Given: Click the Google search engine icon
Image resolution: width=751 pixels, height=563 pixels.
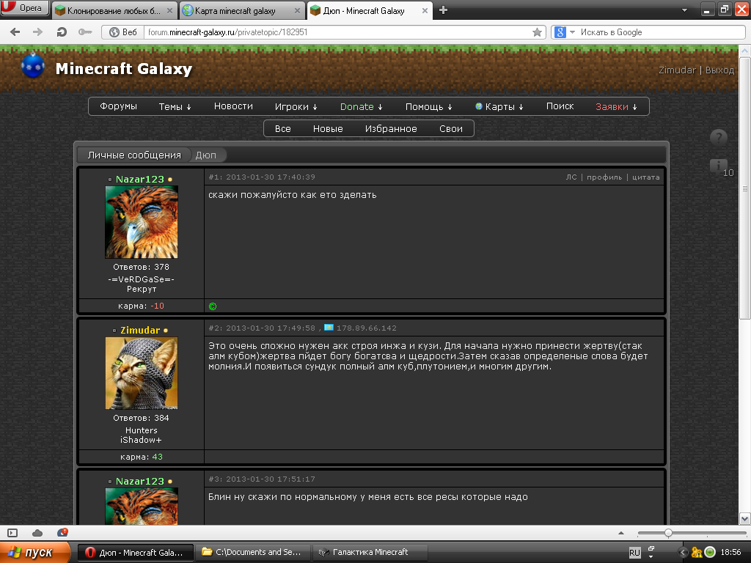Looking at the screenshot, I should 560,32.
